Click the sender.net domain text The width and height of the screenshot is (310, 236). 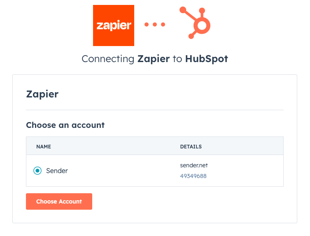tap(193, 165)
